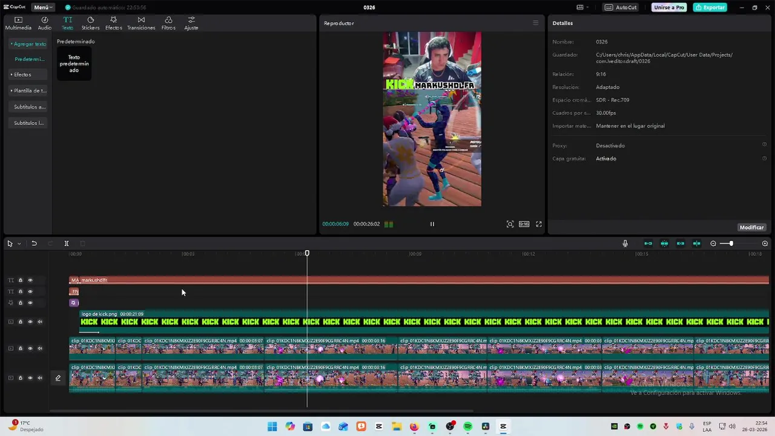Hide the purple effect track

point(30,303)
